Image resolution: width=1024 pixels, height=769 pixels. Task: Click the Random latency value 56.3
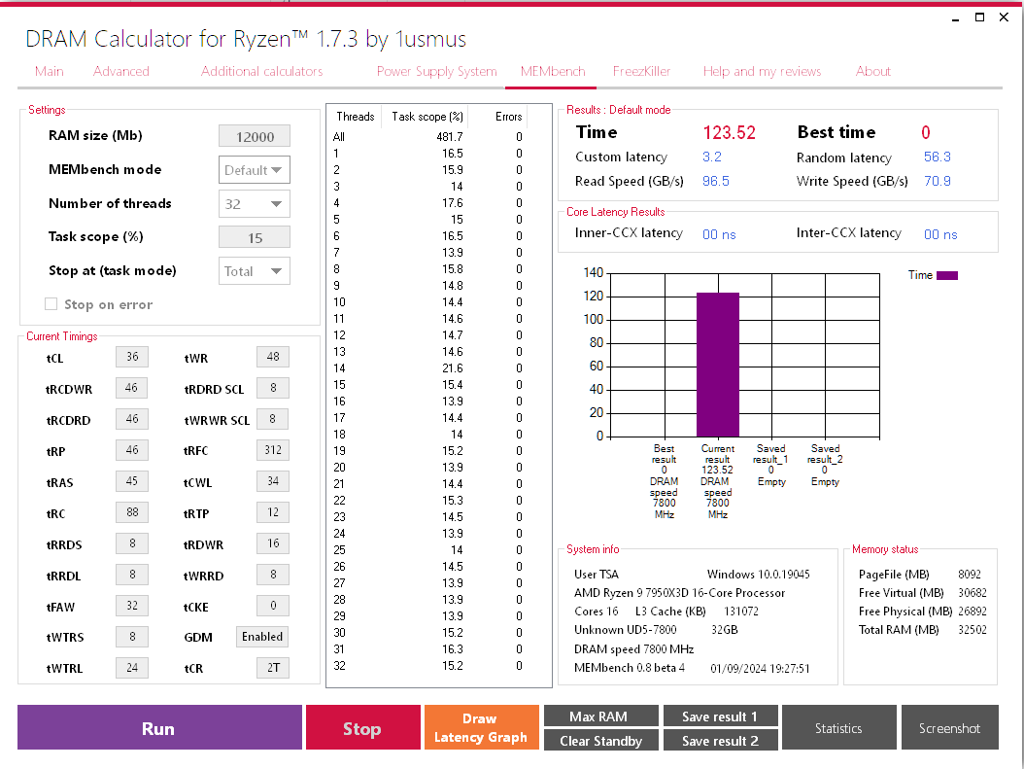tap(938, 157)
